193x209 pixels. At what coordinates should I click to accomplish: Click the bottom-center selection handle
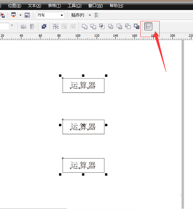point(83,174)
